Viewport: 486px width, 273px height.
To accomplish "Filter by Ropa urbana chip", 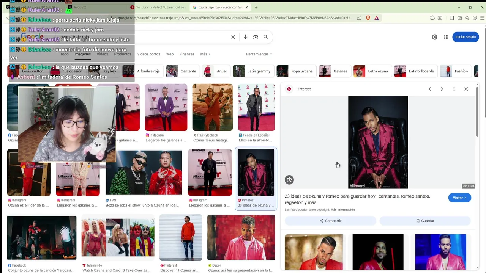I will pyautogui.click(x=296, y=71).
